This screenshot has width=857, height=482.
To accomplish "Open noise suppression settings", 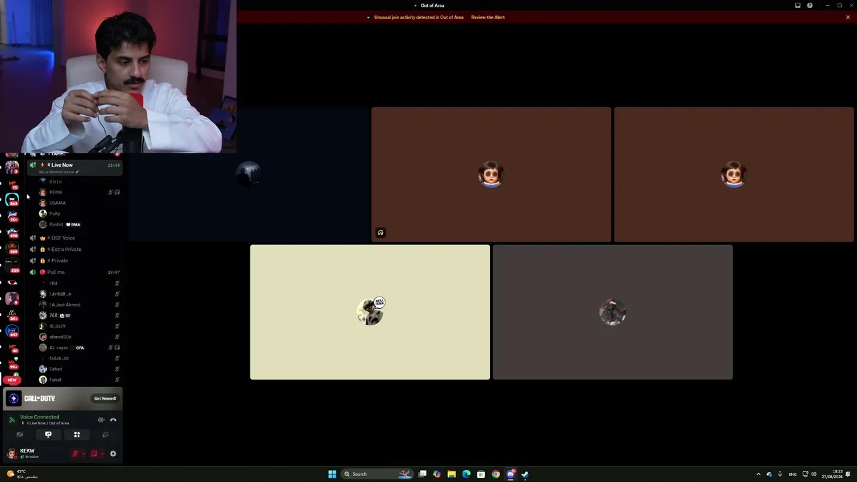I will coord(101,420).
